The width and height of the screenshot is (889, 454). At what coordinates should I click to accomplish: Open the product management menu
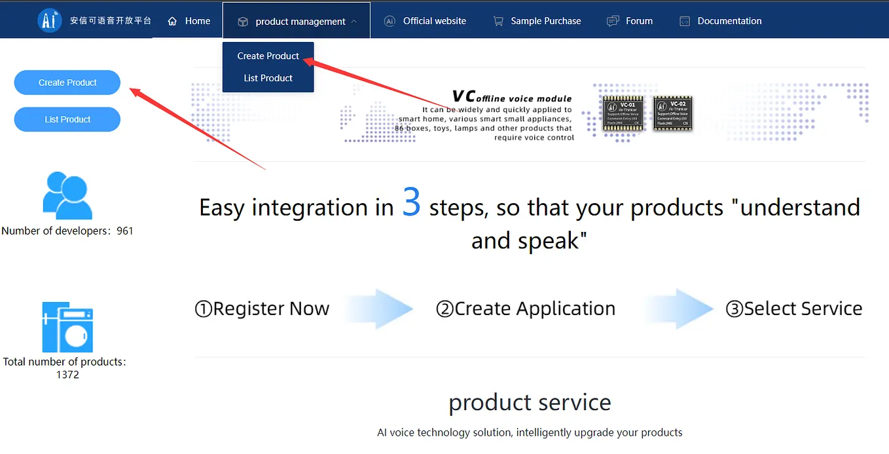[296, 20]
